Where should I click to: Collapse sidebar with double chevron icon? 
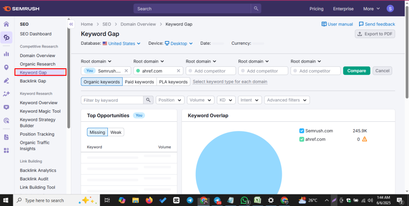coord(71,24)
